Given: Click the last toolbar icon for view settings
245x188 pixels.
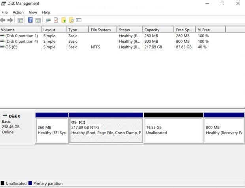Looking at the screenshot, I should point(79,20).
